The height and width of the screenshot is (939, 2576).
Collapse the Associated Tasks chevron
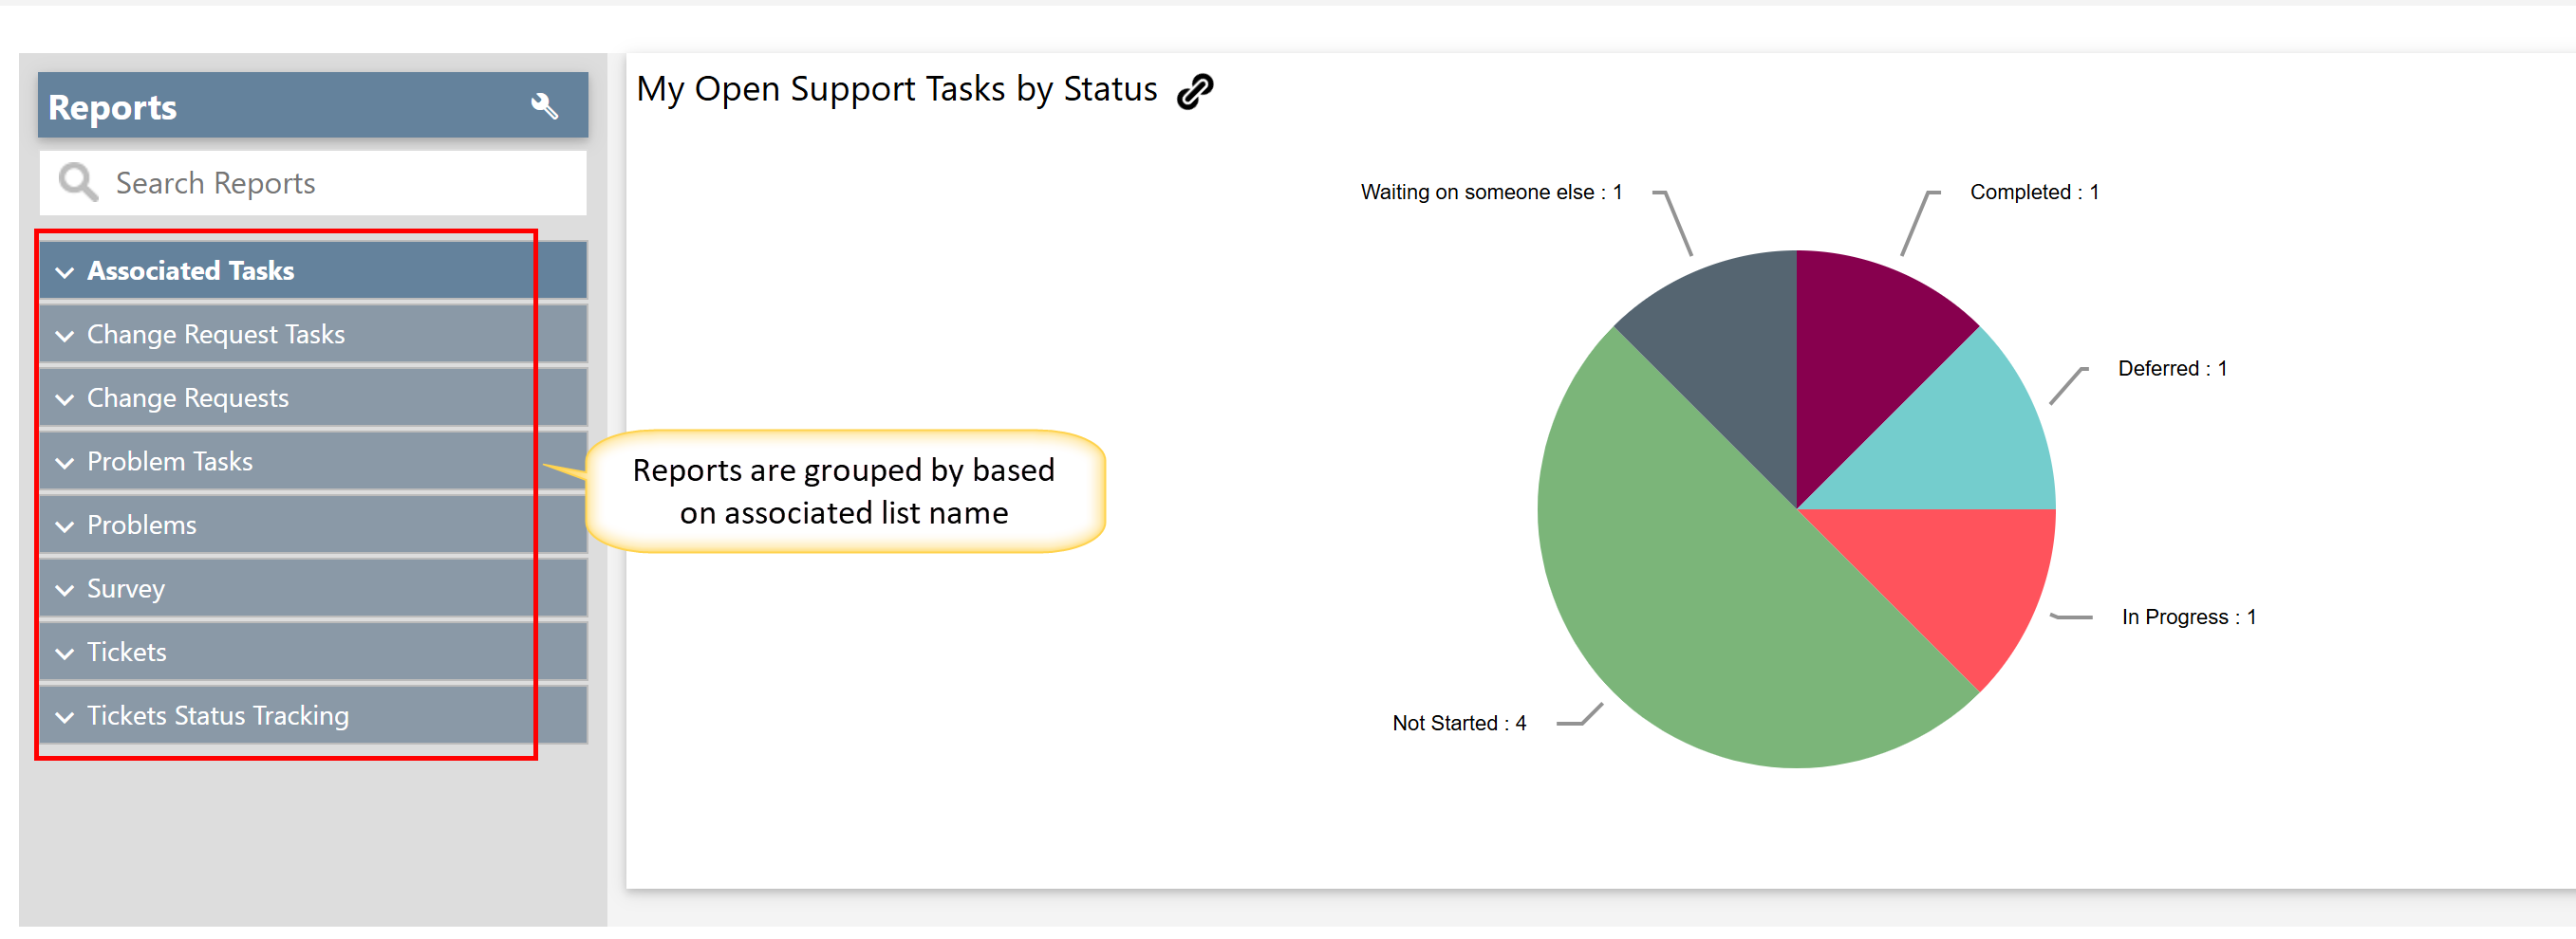pos(65,271)
